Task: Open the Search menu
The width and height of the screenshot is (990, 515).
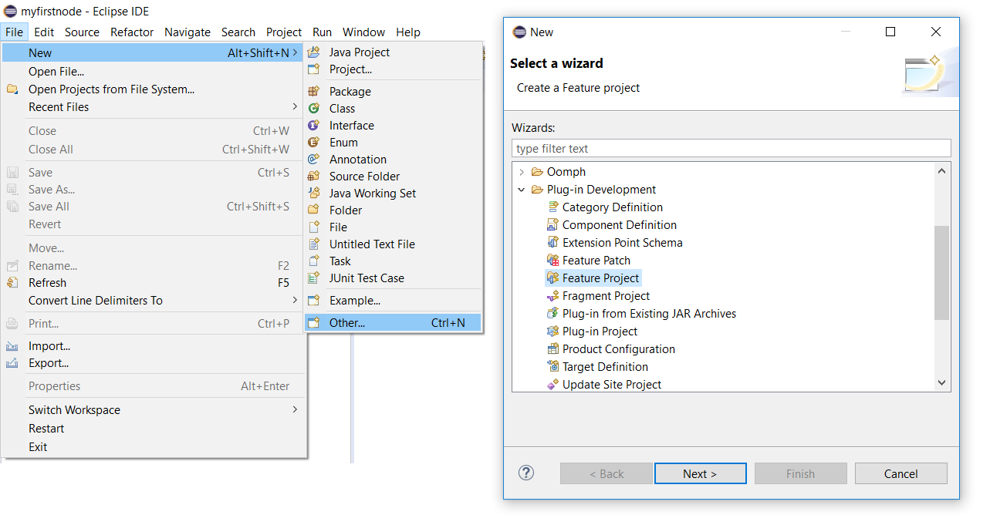Action: pyautogui.click(x=238, y=32)
